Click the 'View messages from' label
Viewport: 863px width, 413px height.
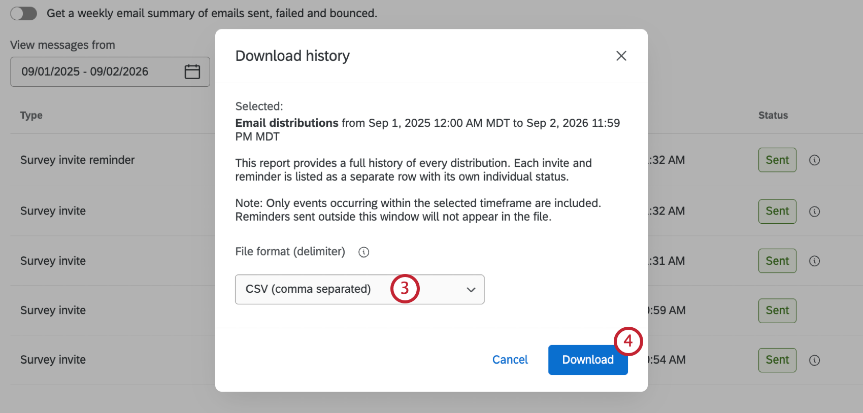point(62,45)
